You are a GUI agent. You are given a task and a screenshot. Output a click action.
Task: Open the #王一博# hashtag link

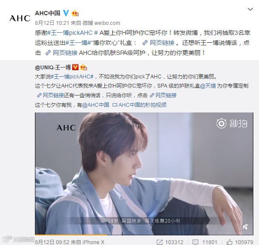[x=78, y=43]
